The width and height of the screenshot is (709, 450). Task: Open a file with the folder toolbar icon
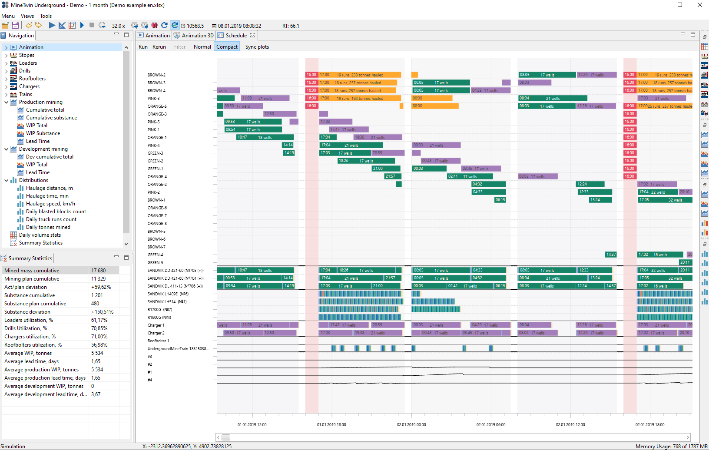5,26
